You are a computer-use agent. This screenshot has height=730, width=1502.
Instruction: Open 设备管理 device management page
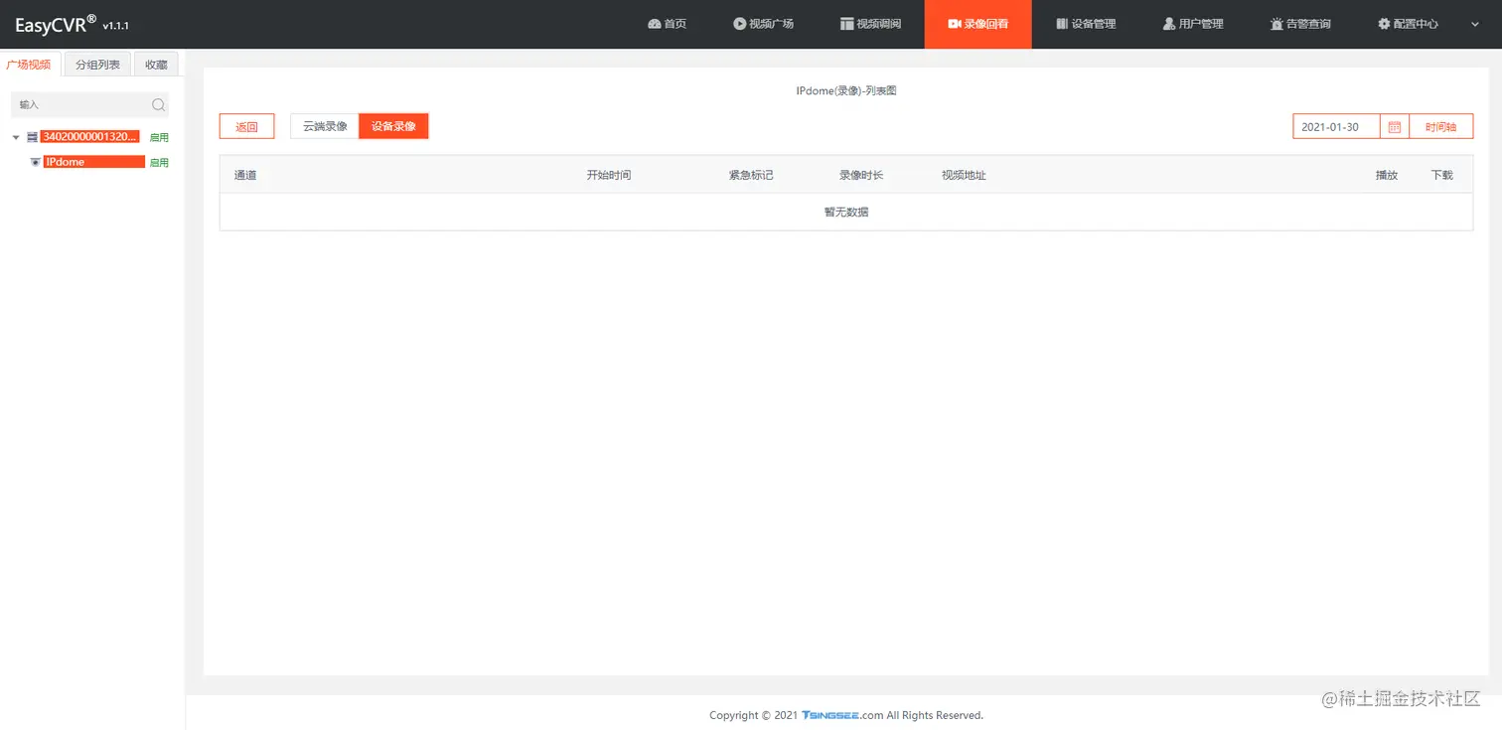(1086, 24)
